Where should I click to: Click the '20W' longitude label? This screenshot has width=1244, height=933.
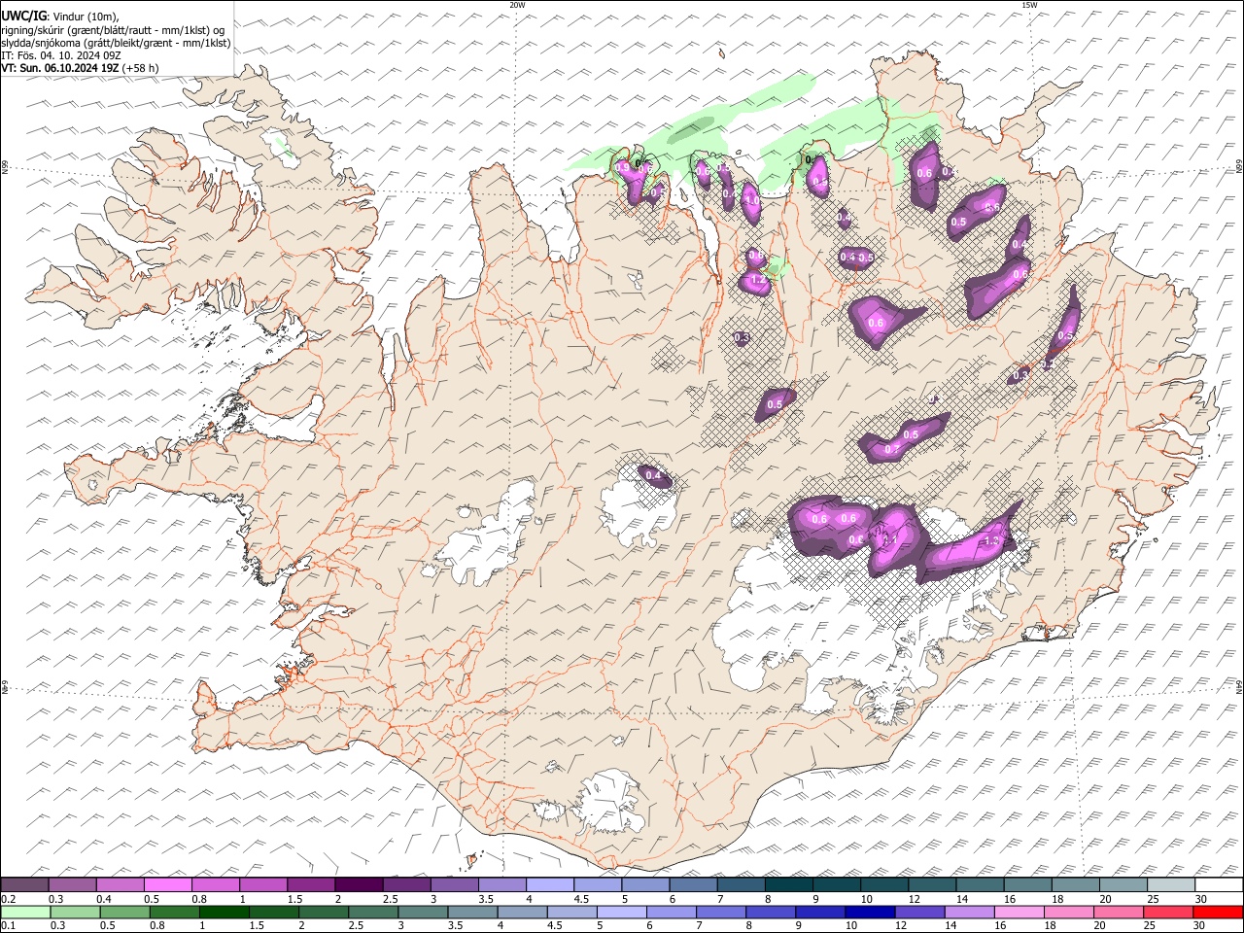click(517, 4)
